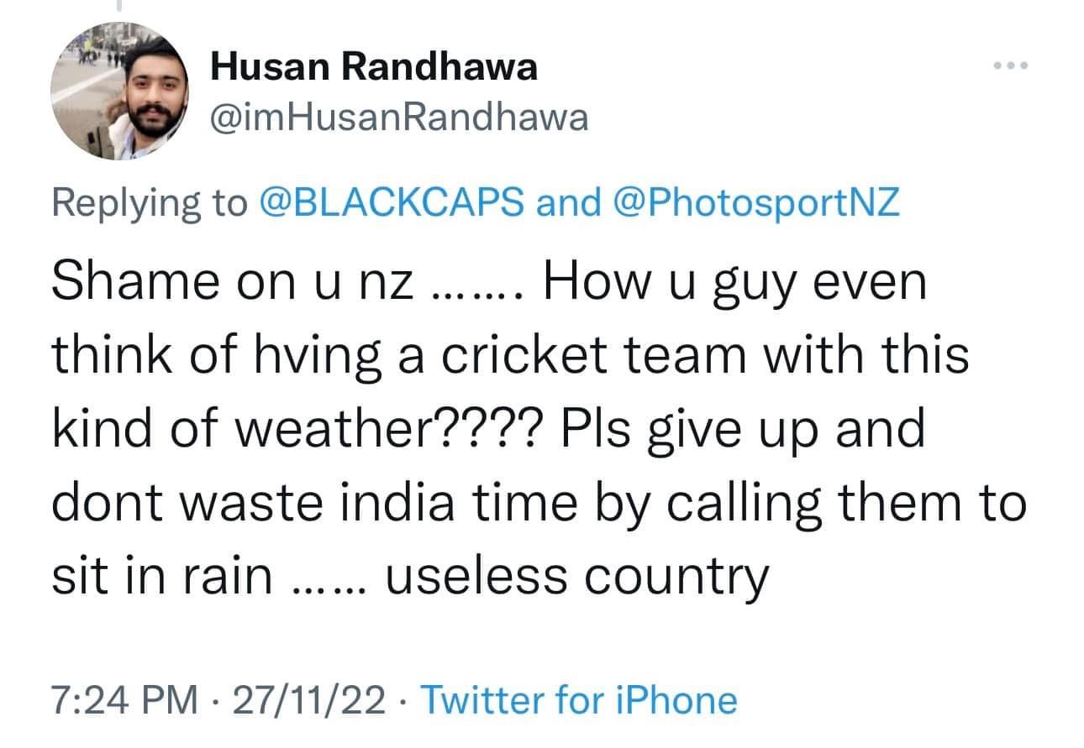Click the 27/11/22 date
The height and width of the screenshot is (748, 1084).
(x=313, y=699)
